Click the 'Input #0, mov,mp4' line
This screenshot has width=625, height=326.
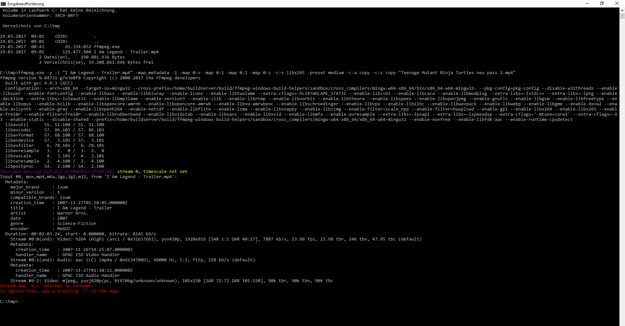click(x=89, y=177)
